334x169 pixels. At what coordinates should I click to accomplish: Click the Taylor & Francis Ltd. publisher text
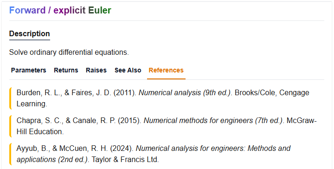coord(125,159)
